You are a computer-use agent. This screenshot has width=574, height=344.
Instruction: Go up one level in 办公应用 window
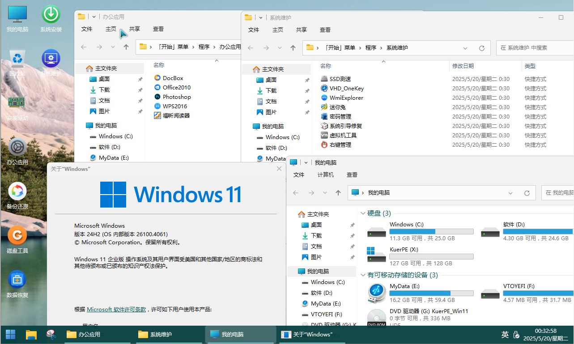tap(126, 47)
